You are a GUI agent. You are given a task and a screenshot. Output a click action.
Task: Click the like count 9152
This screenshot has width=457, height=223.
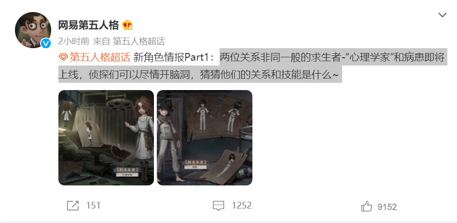387,207
